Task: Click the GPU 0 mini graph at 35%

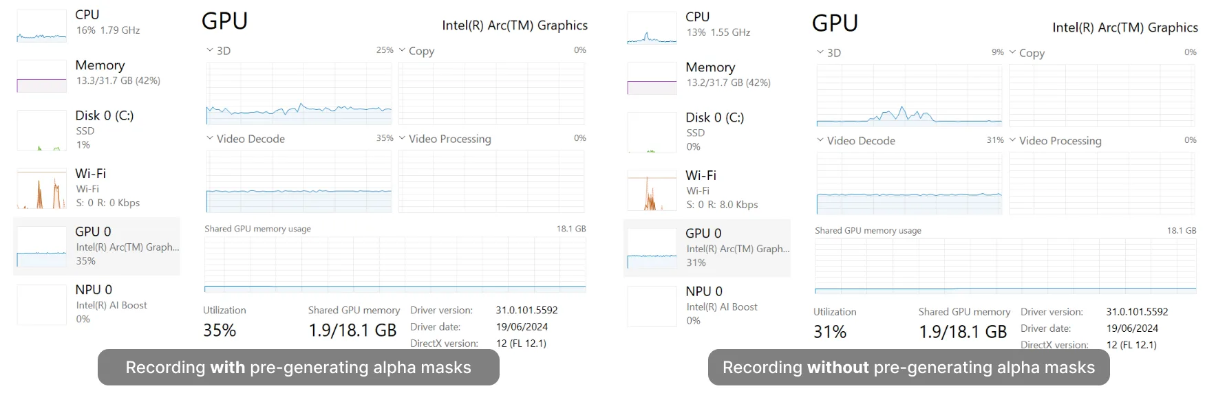Action: point(41,247)
